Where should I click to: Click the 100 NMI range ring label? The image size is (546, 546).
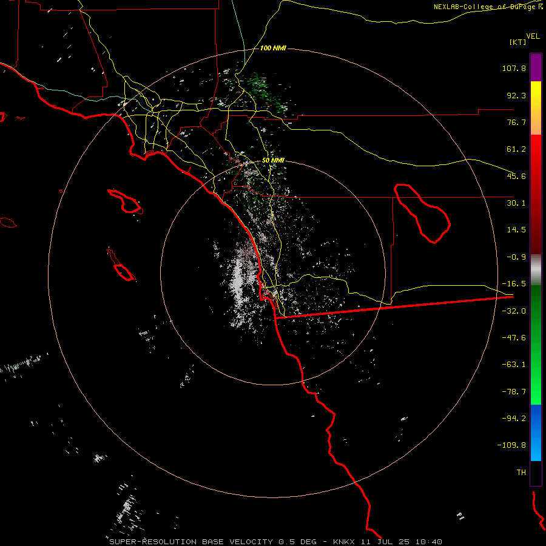tap(273, 48)
